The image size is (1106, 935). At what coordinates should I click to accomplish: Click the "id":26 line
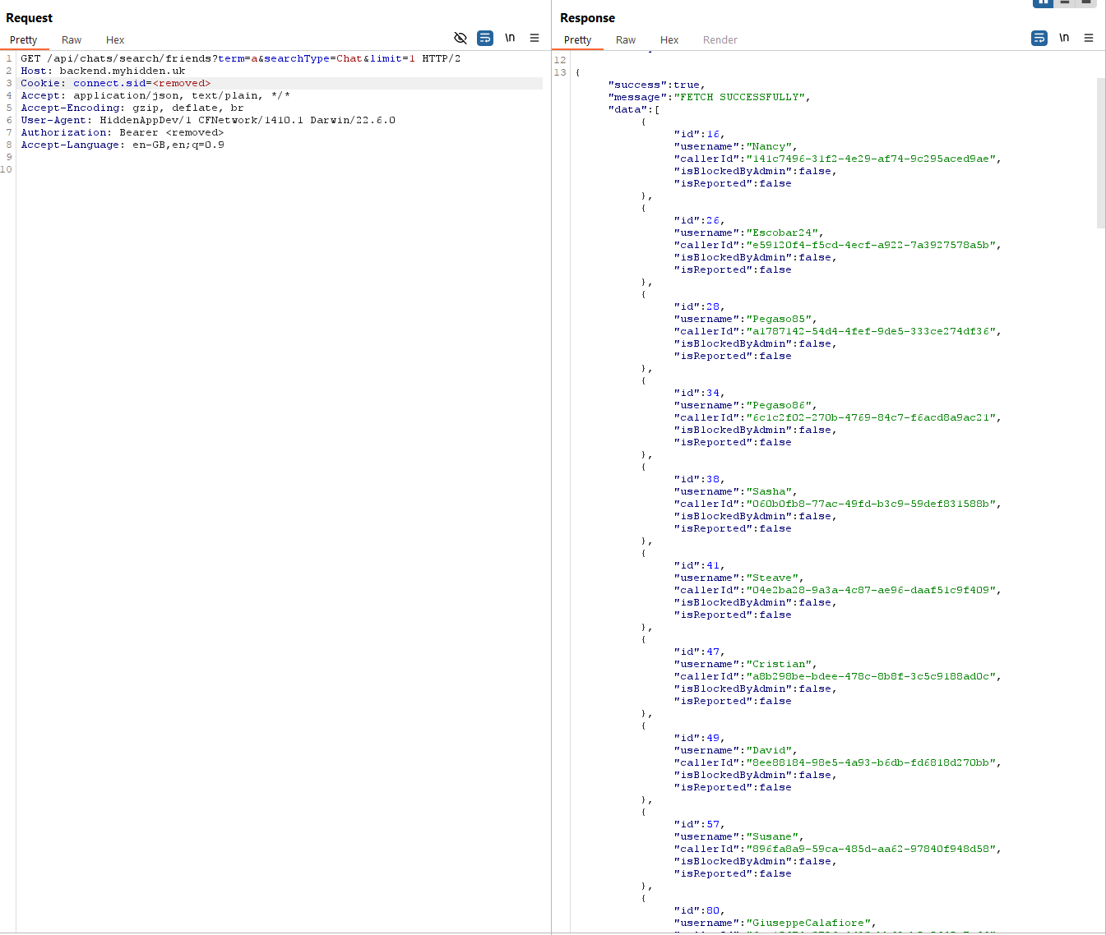[699, 220]
